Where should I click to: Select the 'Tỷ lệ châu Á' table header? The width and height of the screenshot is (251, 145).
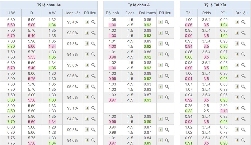tap(138, 5)
